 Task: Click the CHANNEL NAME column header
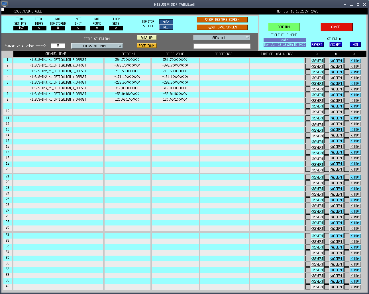56,54
